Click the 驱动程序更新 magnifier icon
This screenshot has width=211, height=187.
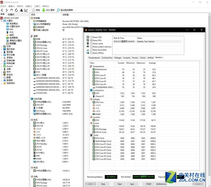click(58, 10)
